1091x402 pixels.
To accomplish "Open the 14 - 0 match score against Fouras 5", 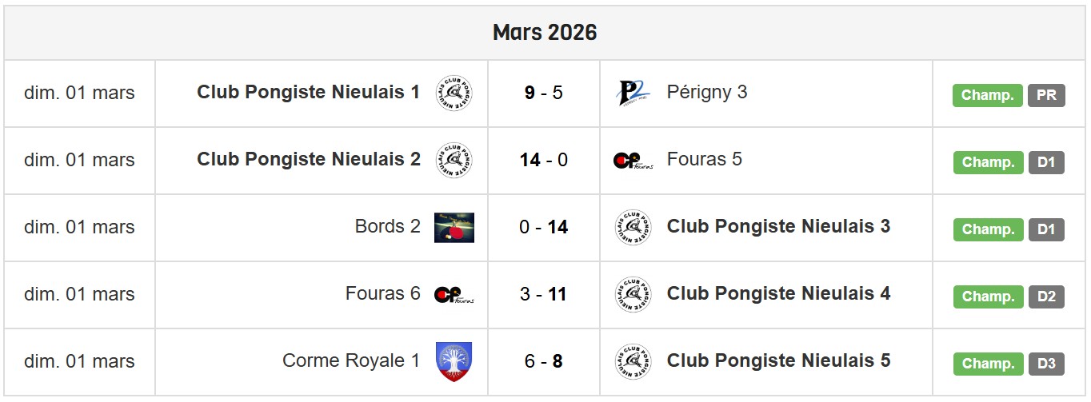I will 544,160.
